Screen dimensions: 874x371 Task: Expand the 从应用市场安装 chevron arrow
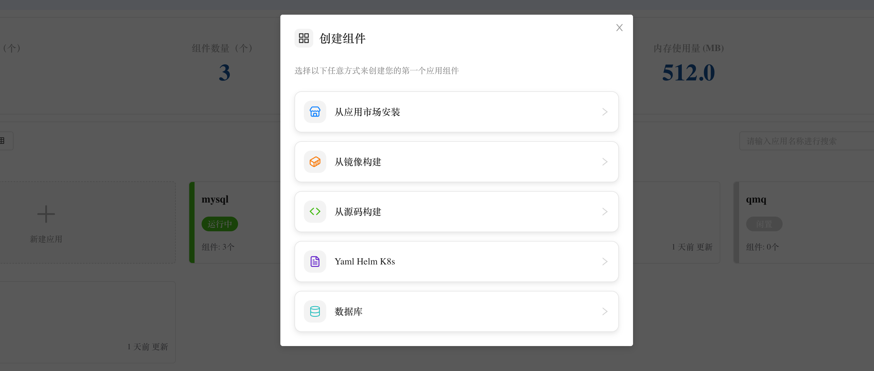coord(605,112)
